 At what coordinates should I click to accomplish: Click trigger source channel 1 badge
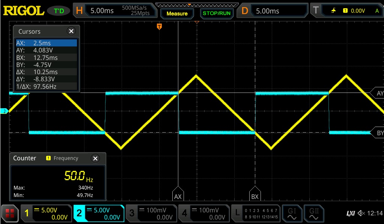coord(345,10)
